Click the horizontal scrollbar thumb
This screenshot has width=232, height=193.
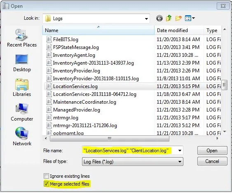[x=110, y=139]
